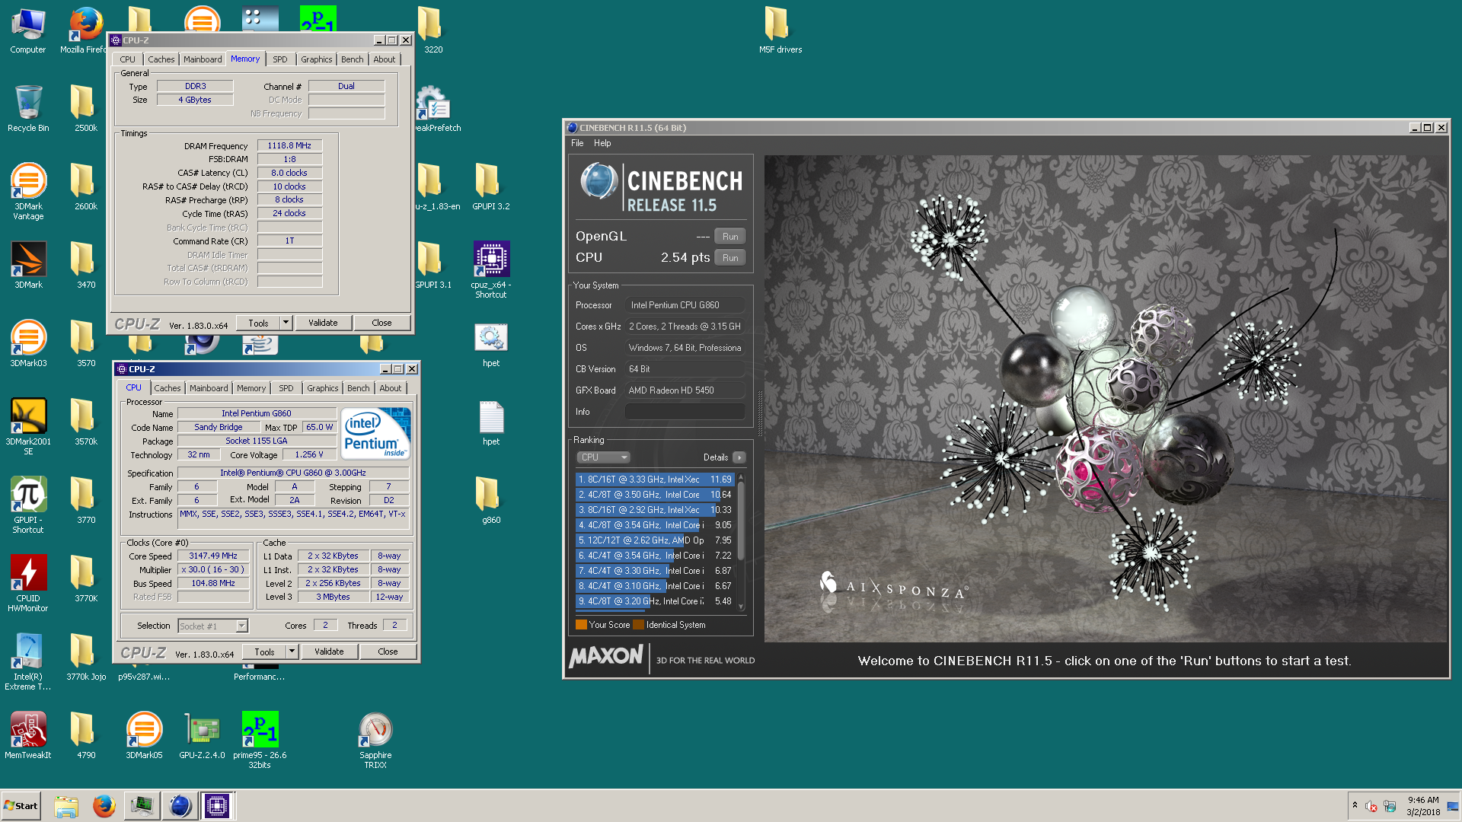Screen dimensions: 1462x822
Task: Switch to Caches tab in upper CPU-Z
Action: (161, 59)
